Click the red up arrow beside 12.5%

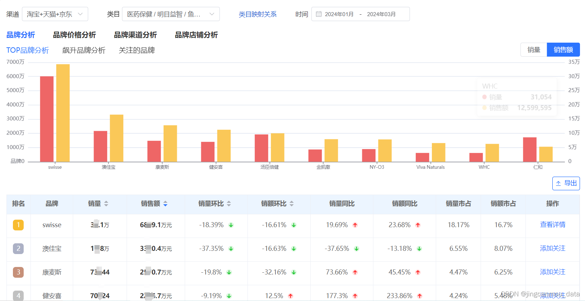point(291,296)
